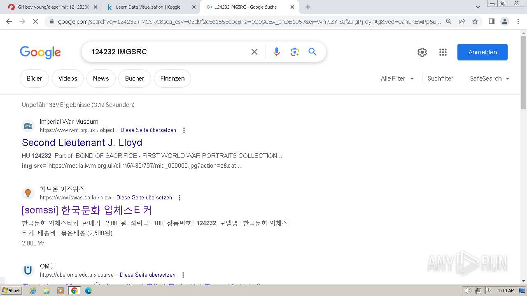This screenshot has width=527, height=296.
Task: Open Microsoft Edge from taskbar
Action: 89,291
